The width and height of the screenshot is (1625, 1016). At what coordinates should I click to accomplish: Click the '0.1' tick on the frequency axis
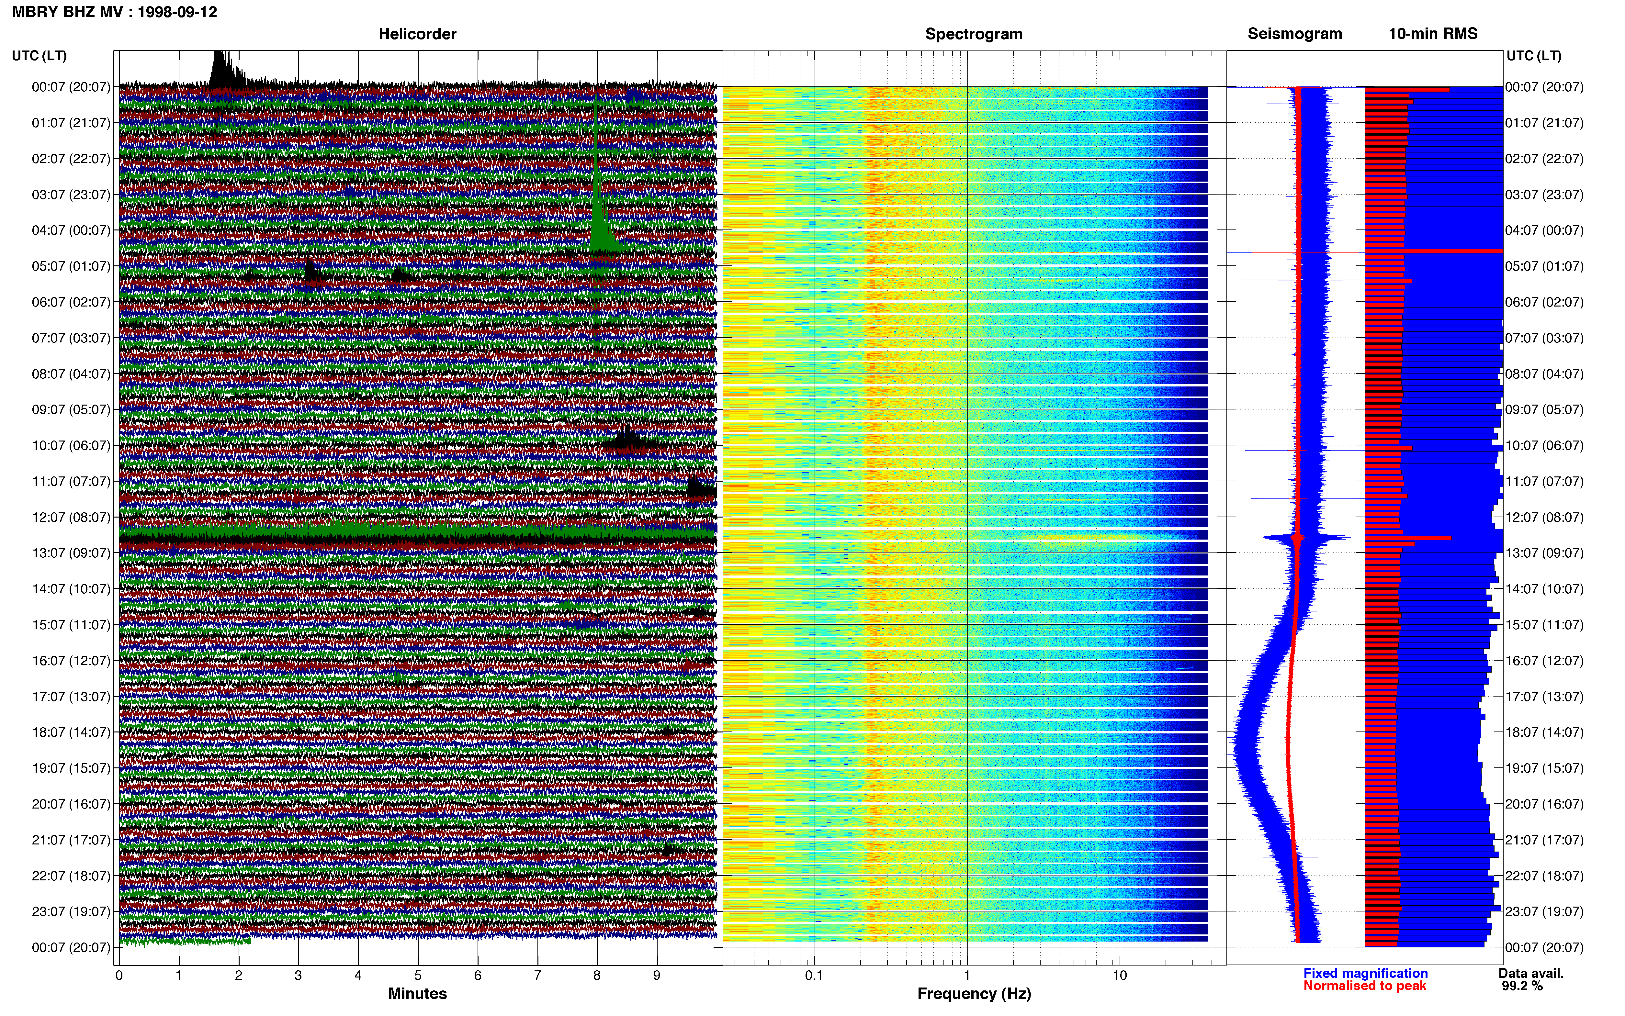coord(814,976)
